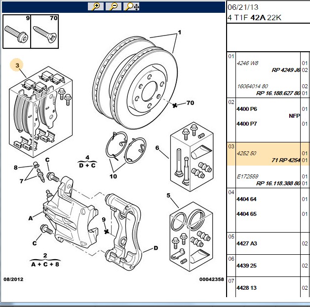This screenshot has width=310, height=307.
Task: Select part number 4246 W8
Action: point(247,63)
